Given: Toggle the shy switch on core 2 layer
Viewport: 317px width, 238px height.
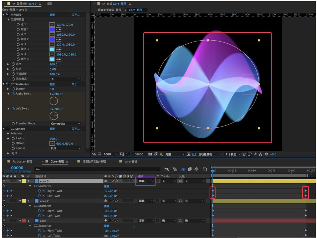Looking at the screenshot, I should click(x=106, y=201).
